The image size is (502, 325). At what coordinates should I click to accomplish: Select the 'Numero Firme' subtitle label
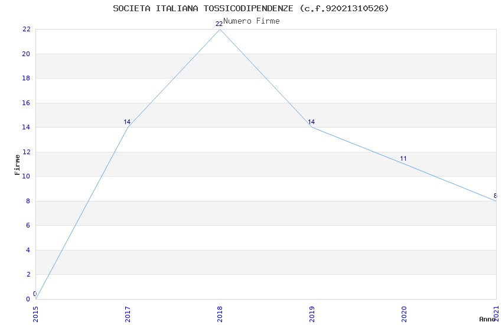(x=252, y=21)
